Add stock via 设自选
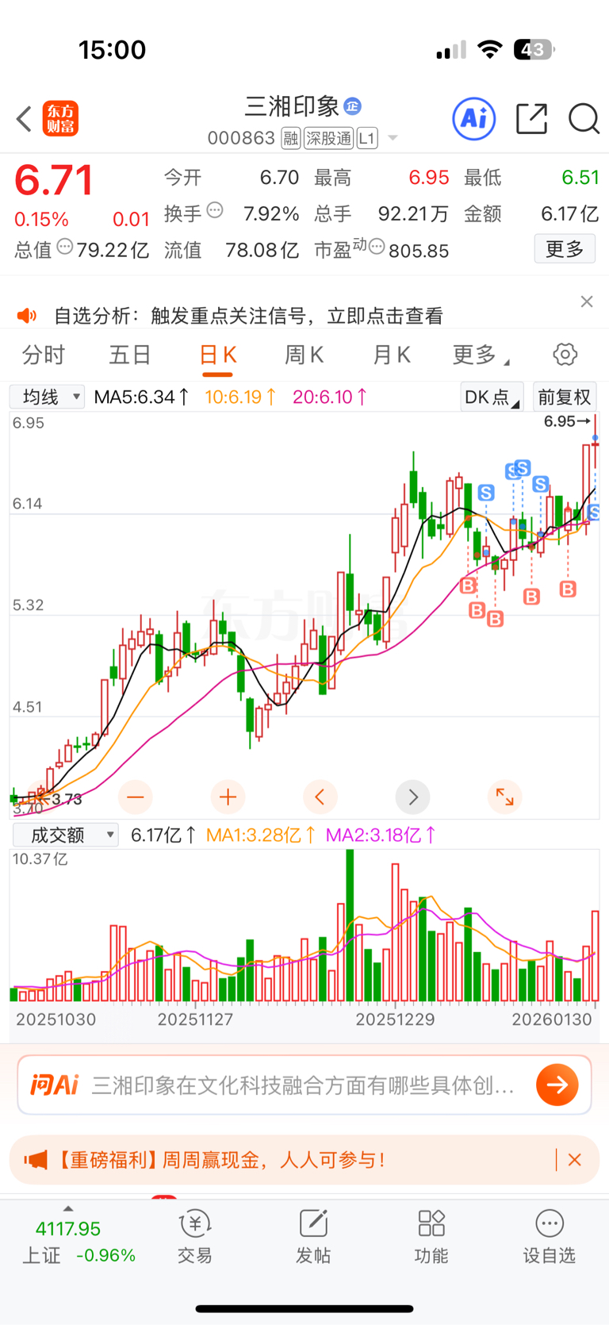This screenshot has height=1325, width=609. (549, 1236)
